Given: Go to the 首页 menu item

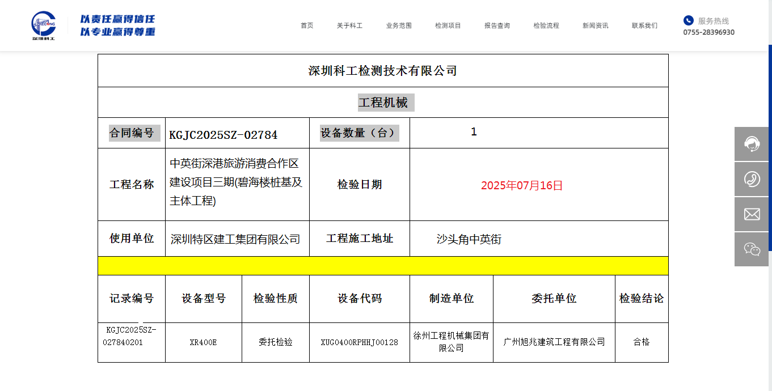Looking at the screenshot, I should (x=307, y=25).
